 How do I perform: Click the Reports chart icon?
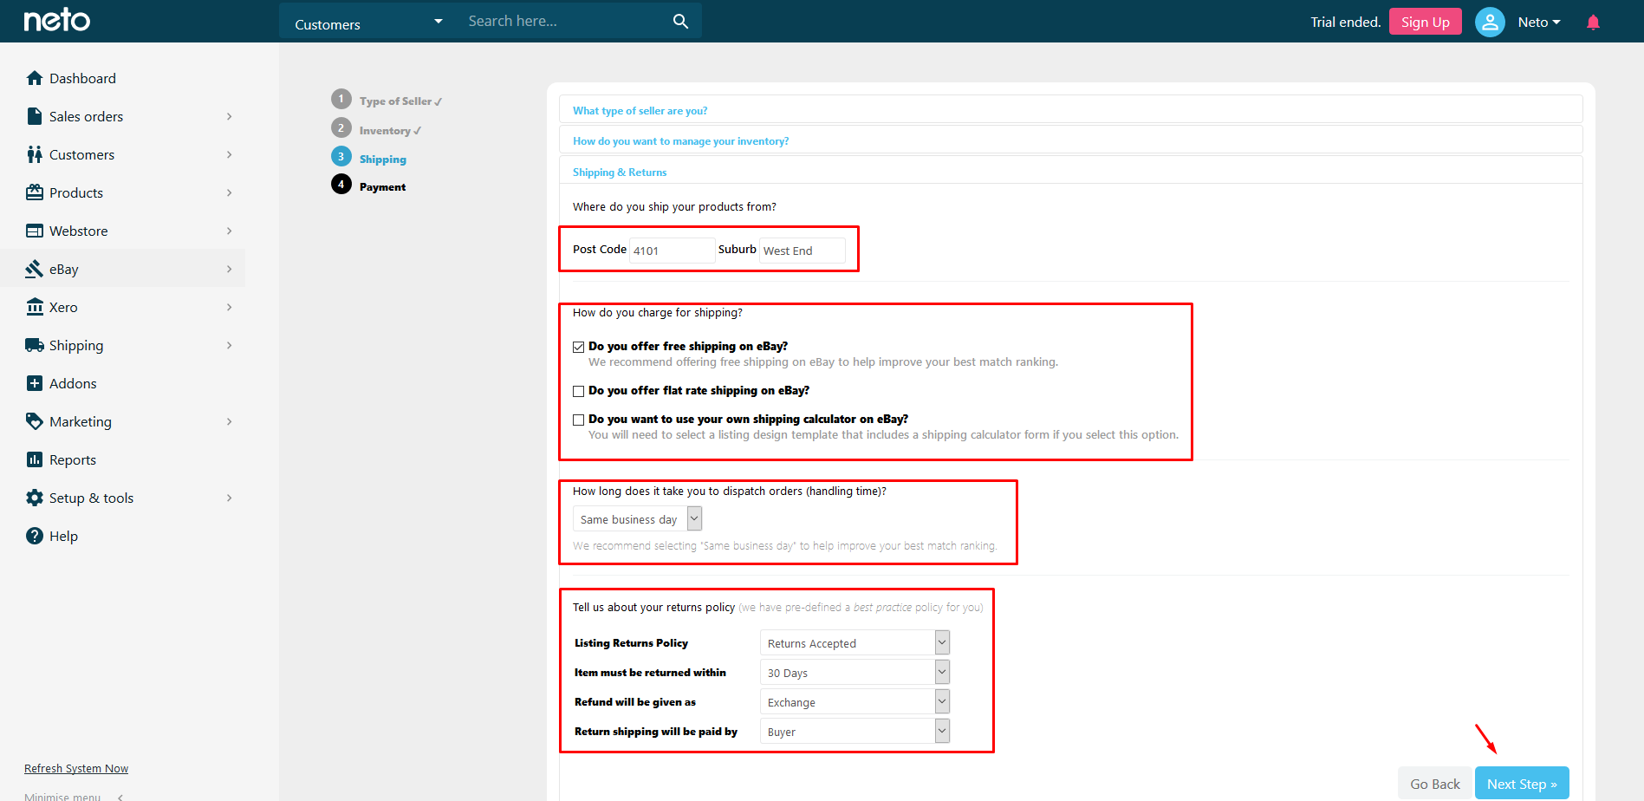tap(35, 459)
